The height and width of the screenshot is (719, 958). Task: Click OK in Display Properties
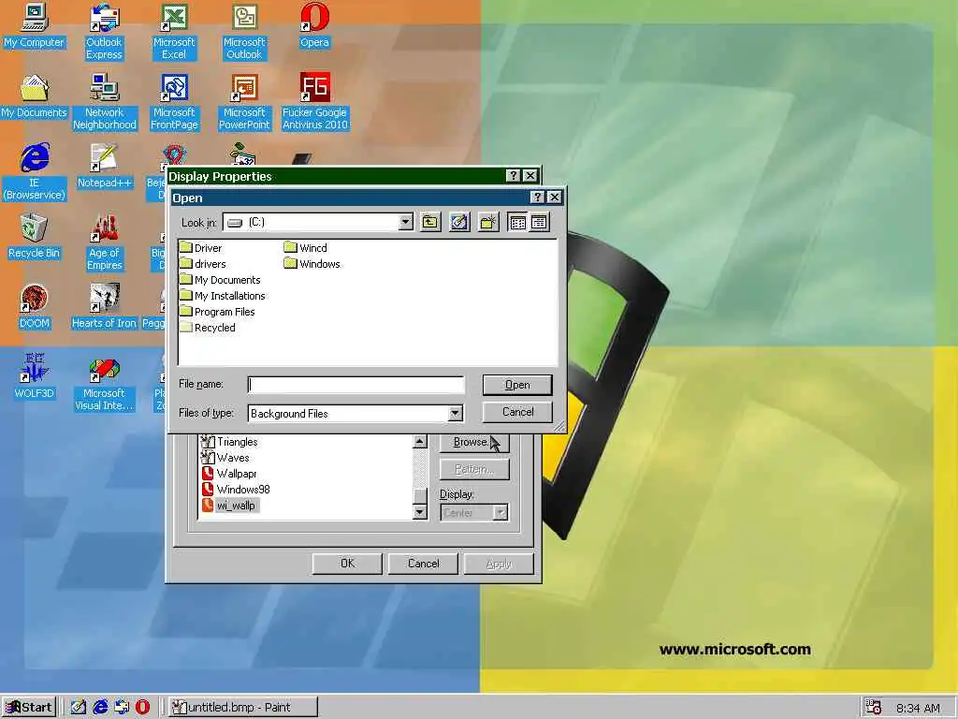pyautogui.click(x=347, y=563)
